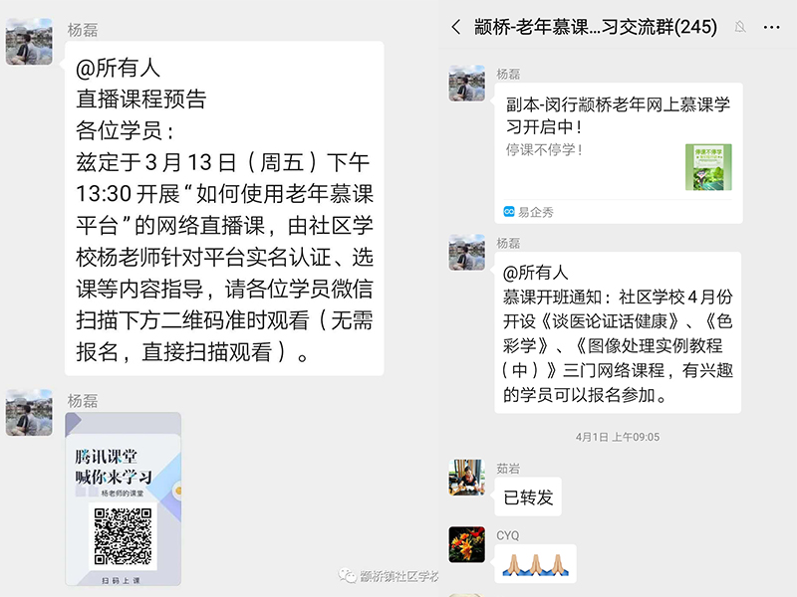Tap 杨磊's avatar next to shared link card

[x=466, y=84]
